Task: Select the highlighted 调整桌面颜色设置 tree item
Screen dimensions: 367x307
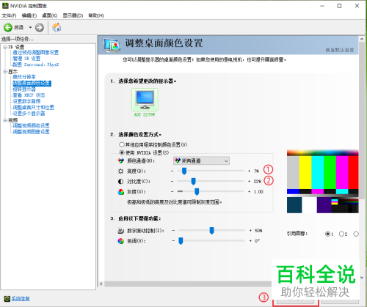Action: click(x=32, y=84)
